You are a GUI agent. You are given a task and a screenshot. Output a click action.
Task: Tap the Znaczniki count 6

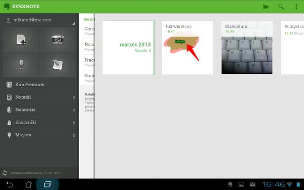click(73, 123)
